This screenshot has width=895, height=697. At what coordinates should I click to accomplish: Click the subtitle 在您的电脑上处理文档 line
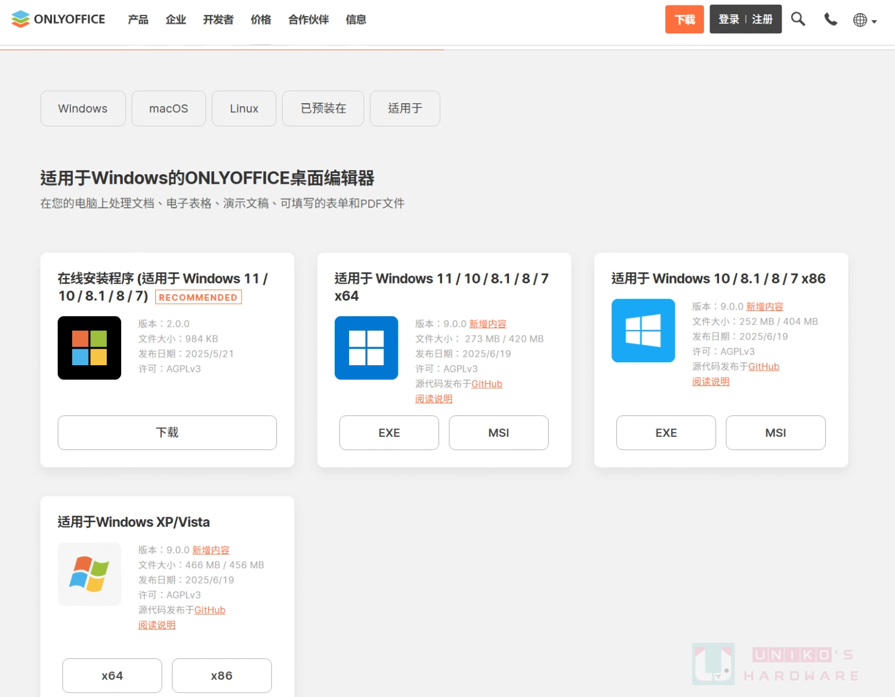pos(223,203)
